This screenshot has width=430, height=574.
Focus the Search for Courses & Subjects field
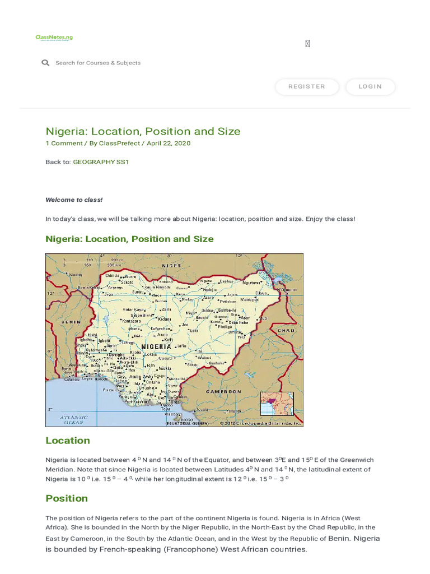click(98, 63)
